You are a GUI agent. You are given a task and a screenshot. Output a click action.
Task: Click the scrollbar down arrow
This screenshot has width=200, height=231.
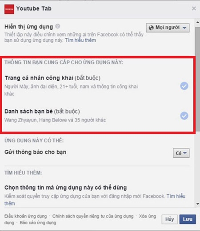pos(198,204)
